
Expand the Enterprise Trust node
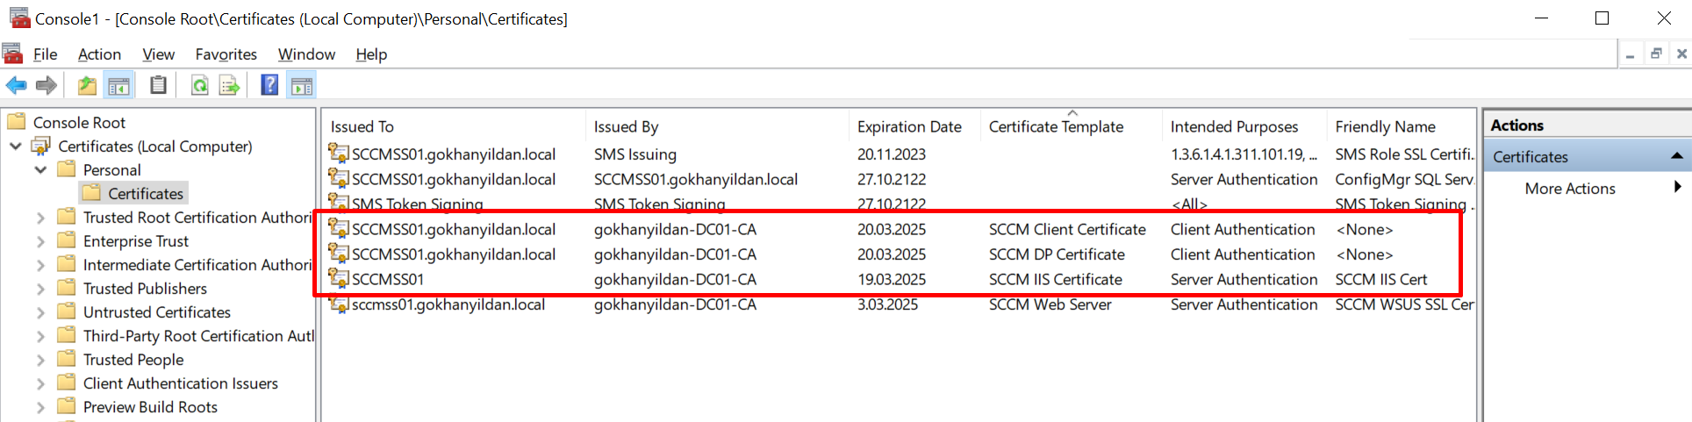pyautogui.click(x=40, y=240)
